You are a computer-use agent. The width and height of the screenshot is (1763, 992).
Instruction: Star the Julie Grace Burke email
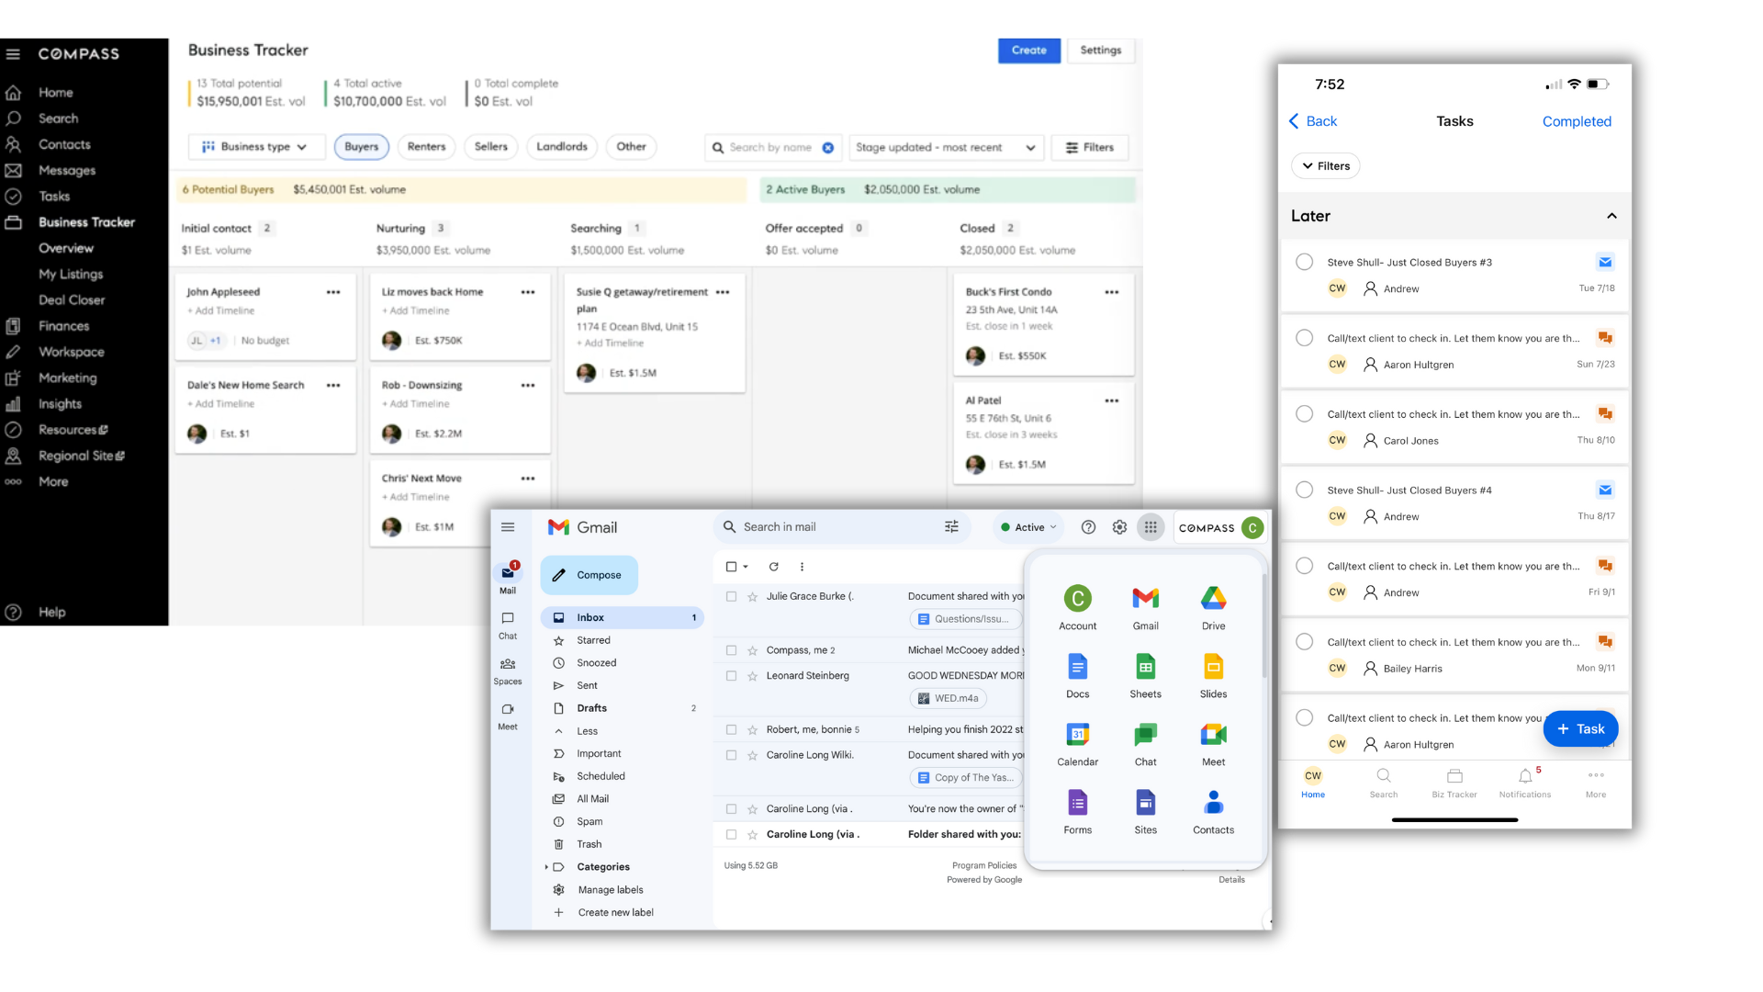point(753,597)
